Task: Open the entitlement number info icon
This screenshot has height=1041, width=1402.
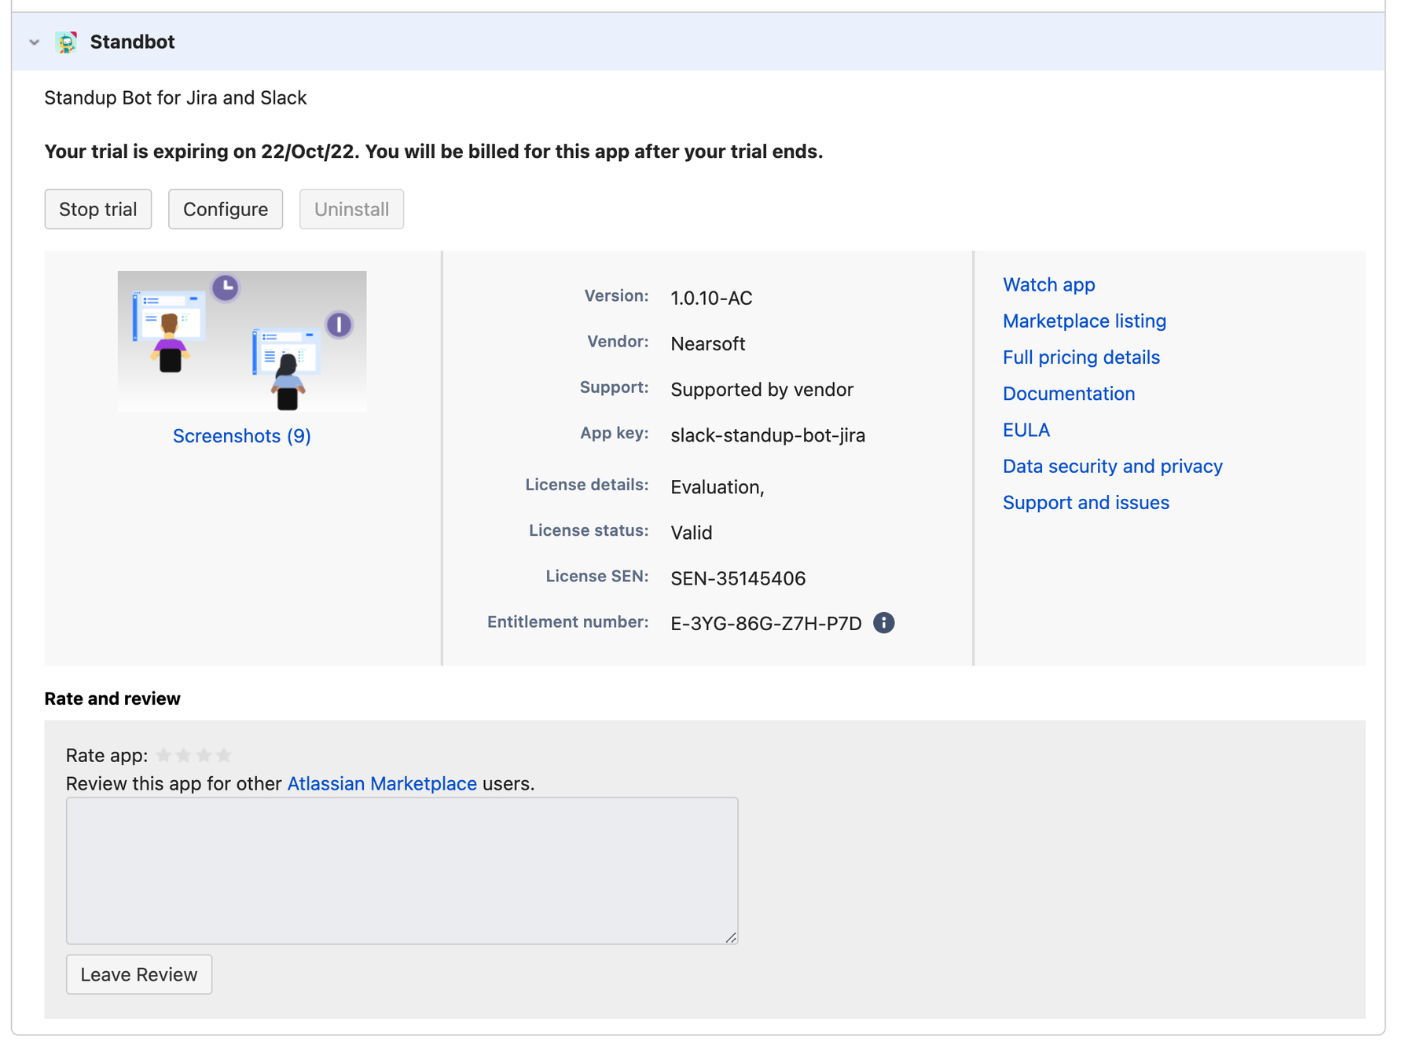Action: click(883, 623)
